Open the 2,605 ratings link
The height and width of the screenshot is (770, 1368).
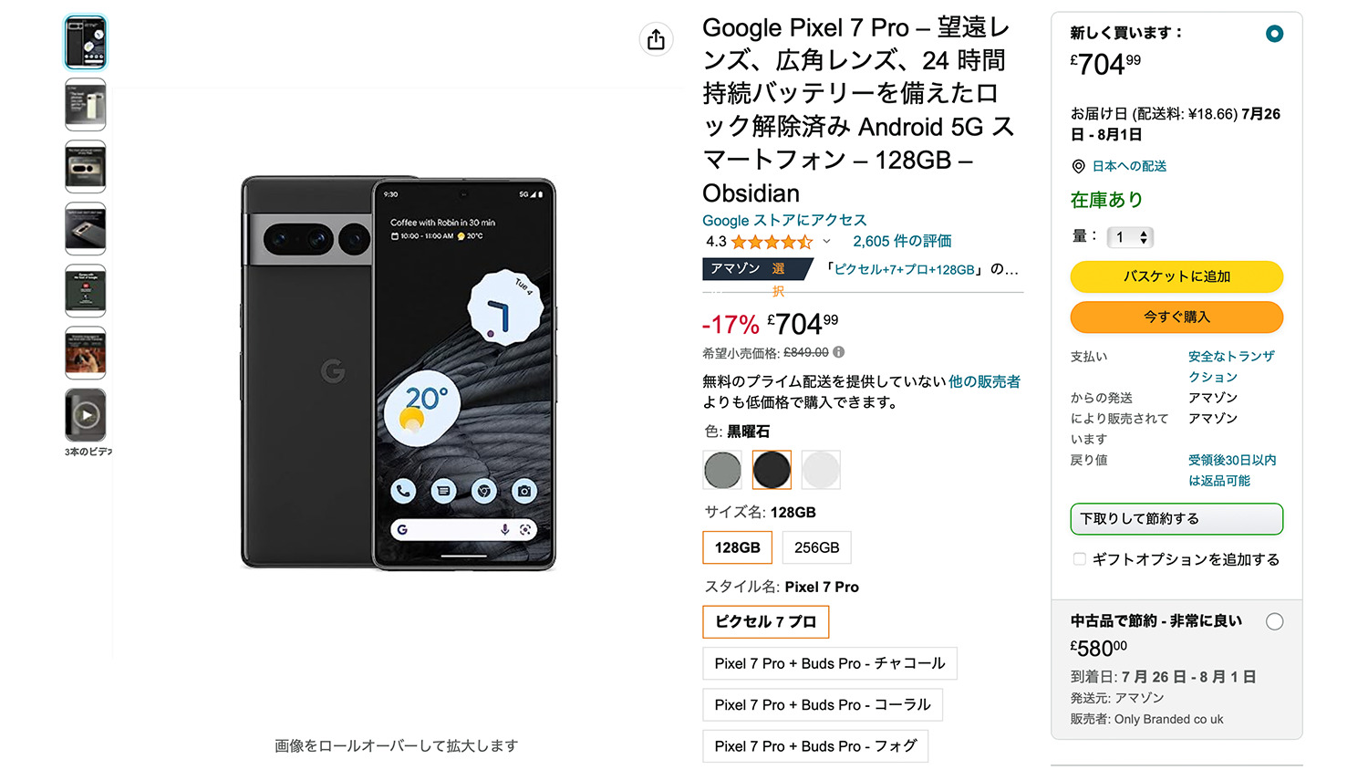pyautogui.click(x=902, y=242)
